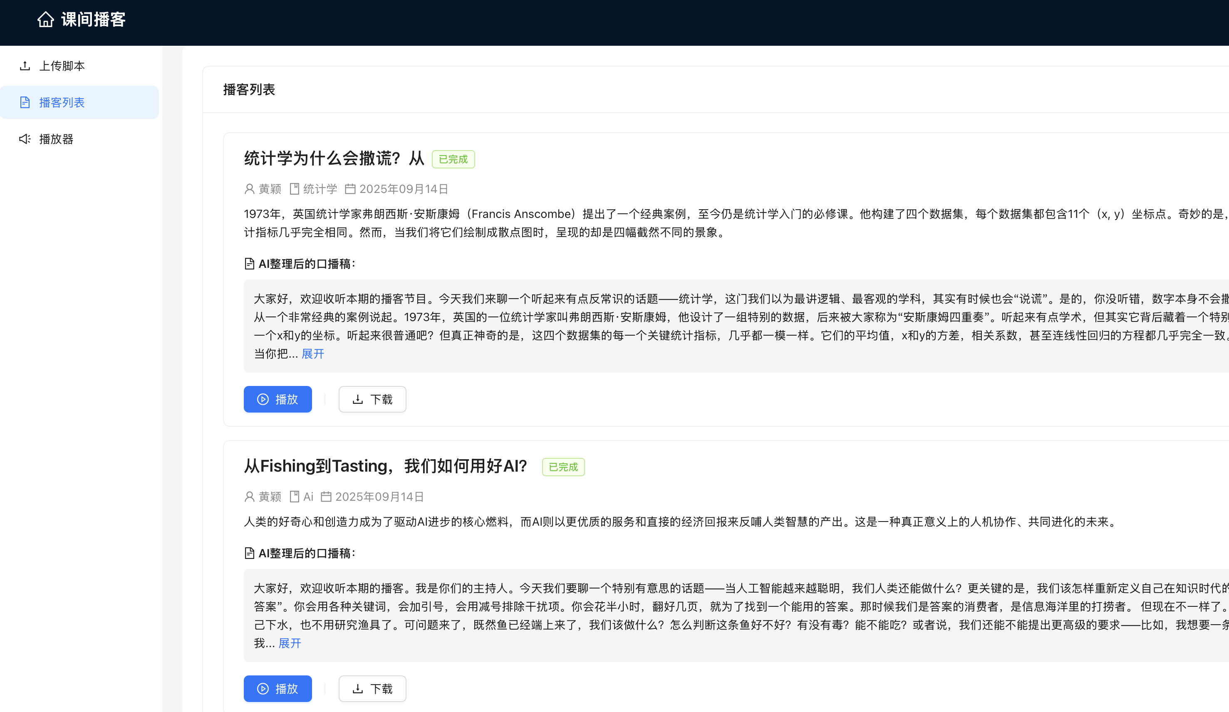1229x712 pixels.
Task: Play the statistics podcast episode
Action: (x=278, y=399)
